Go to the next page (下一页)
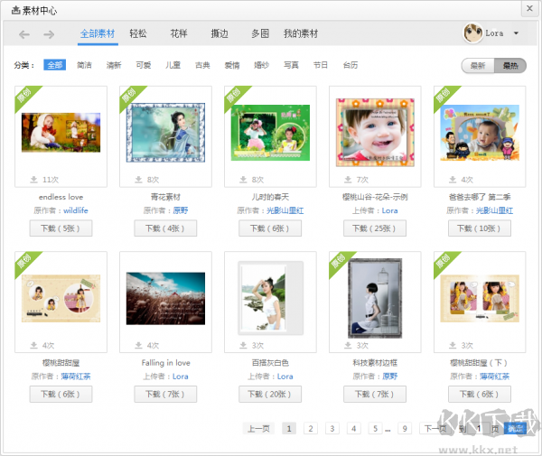 435,429
